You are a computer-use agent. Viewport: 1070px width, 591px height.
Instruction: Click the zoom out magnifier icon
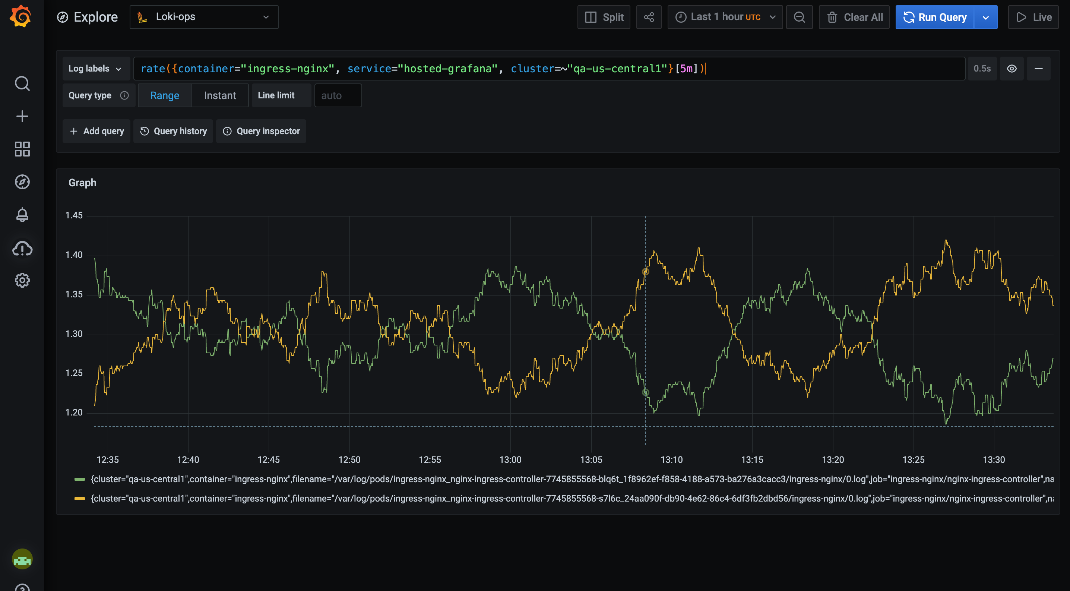(x=799, y=17)
